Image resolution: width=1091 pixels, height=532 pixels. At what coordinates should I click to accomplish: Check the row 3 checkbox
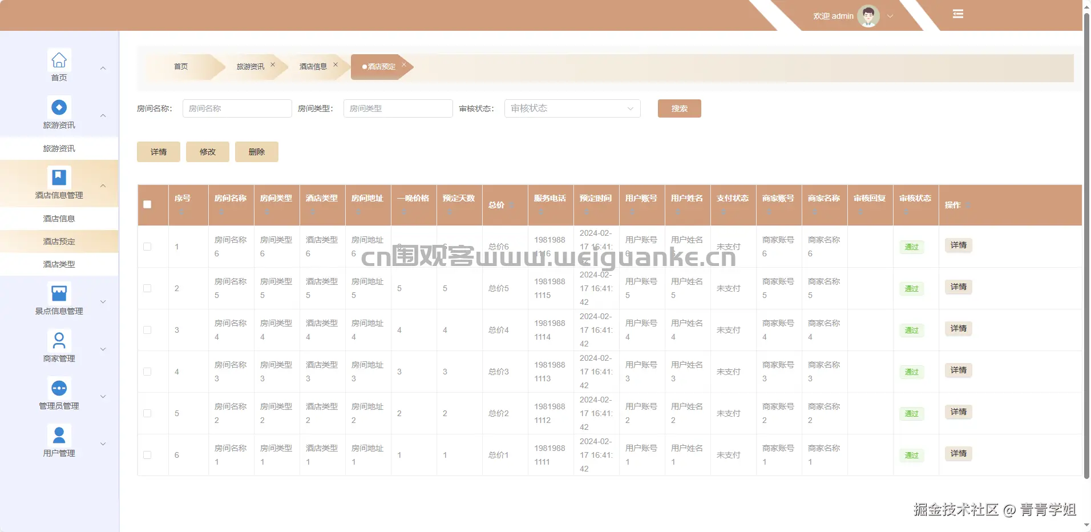147,330
